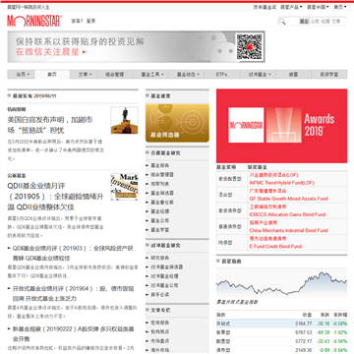Open the 投资学堂 navigation tab
The image size is (354, 354).
coord(329,75)
